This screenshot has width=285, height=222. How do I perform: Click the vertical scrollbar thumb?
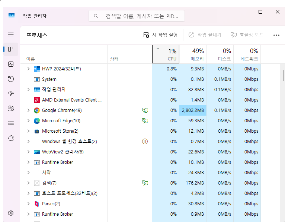click(x=283, y=76)
